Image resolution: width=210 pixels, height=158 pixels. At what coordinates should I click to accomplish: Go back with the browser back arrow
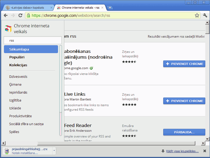[6, 16]
